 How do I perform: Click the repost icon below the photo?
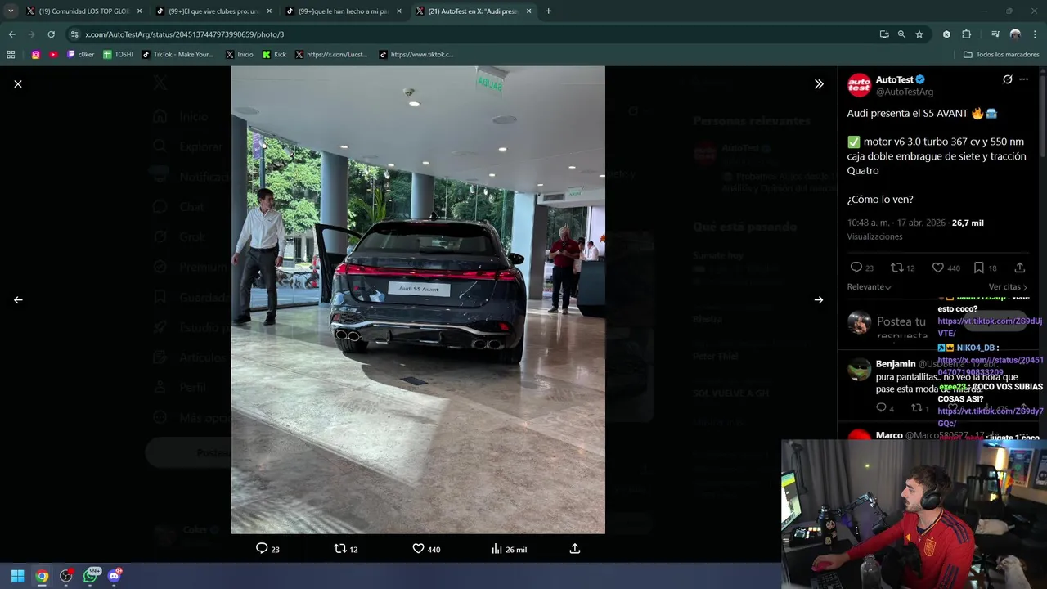340,549
